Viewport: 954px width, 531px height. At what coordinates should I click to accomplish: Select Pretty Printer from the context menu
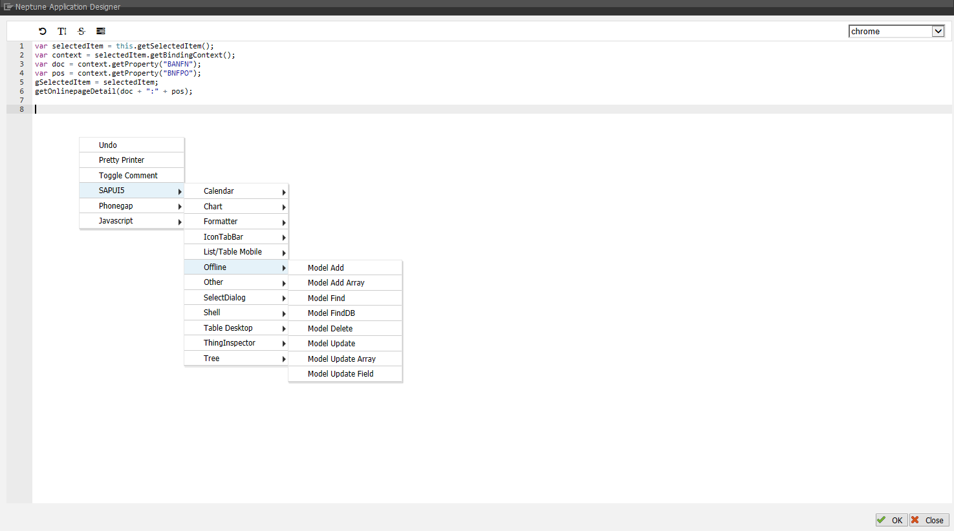(131, 160)
